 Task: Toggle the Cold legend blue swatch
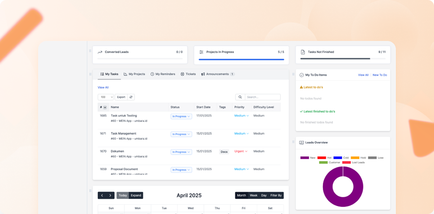(338, 158)
